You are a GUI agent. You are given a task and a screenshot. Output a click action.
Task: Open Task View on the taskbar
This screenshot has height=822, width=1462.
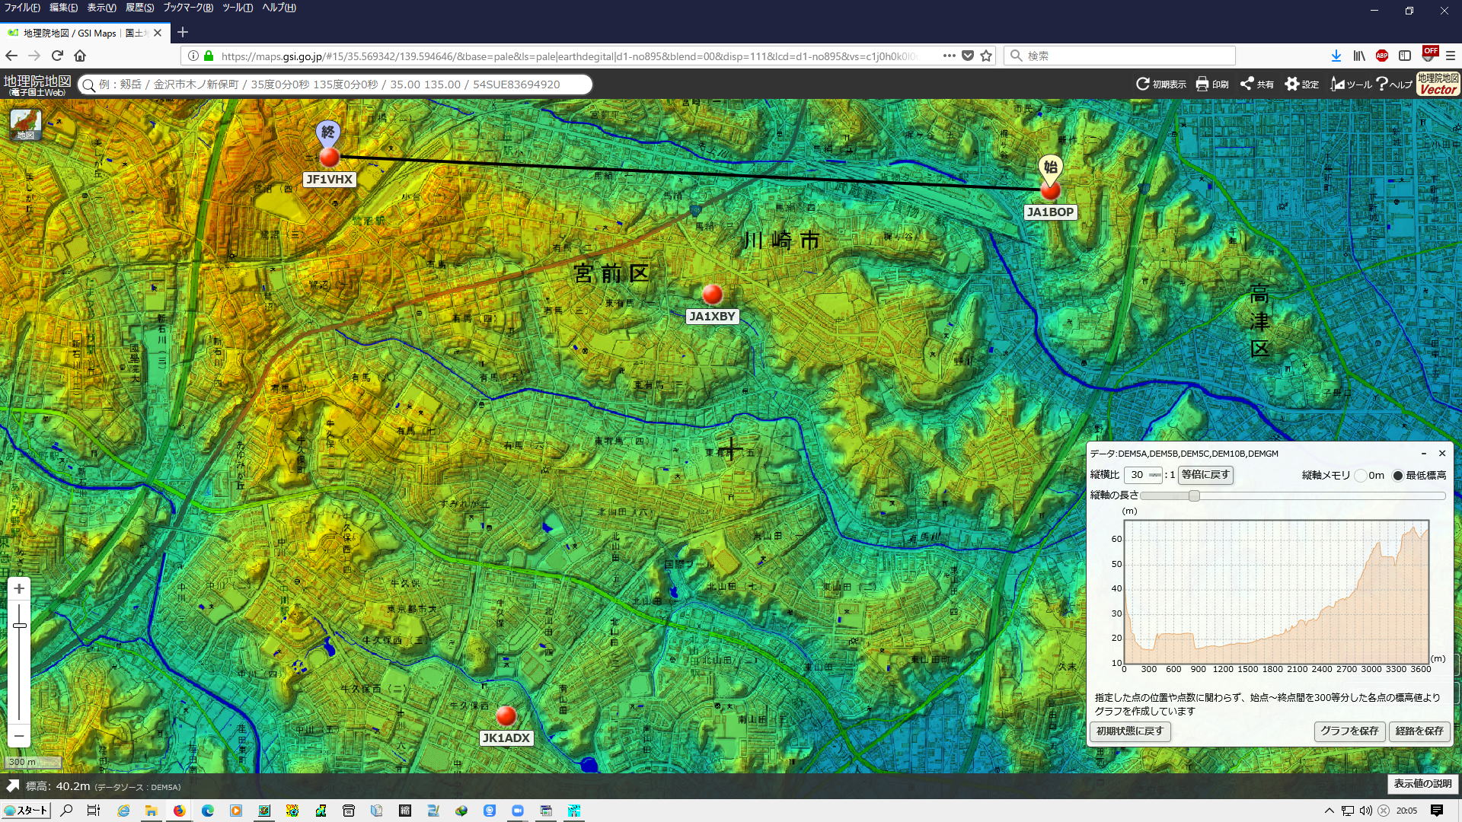pos(93,811)
